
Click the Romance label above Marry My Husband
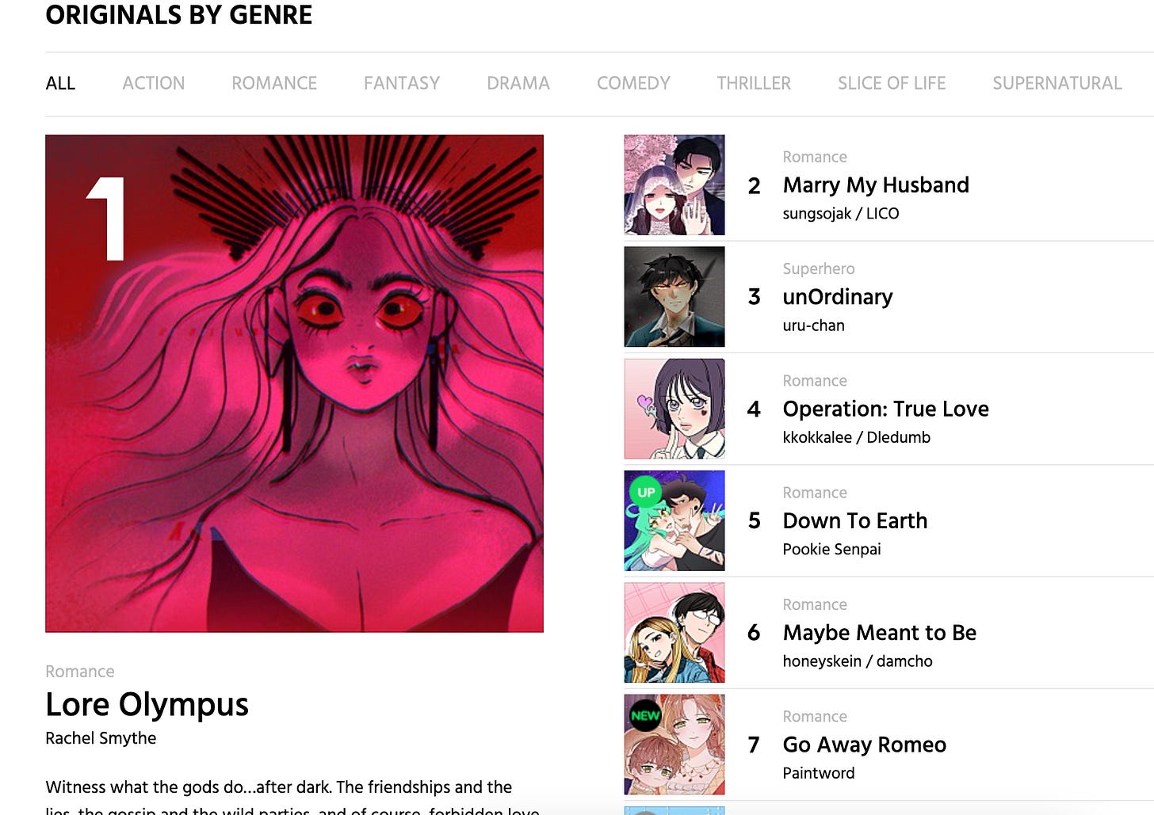click(x=814, y=157)
